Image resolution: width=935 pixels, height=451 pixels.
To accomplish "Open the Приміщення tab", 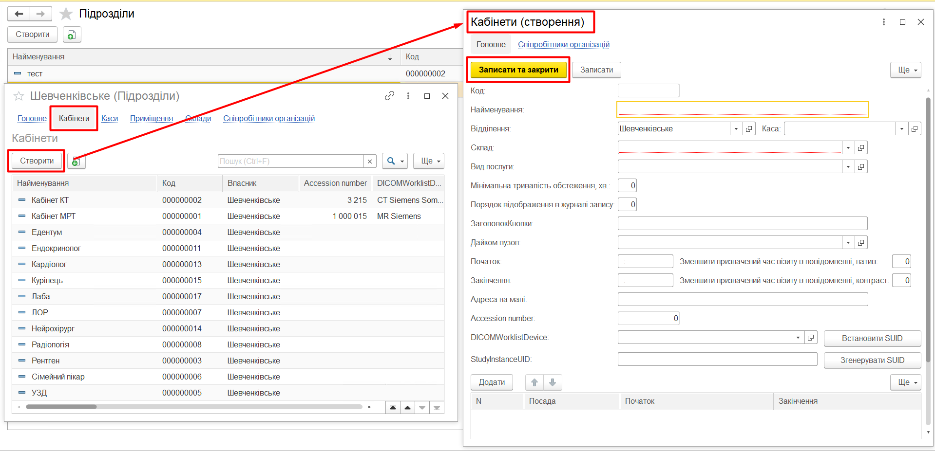I will click(151, 118).
